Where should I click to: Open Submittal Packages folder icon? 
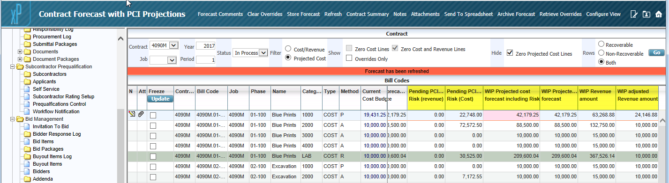[27, 44]
